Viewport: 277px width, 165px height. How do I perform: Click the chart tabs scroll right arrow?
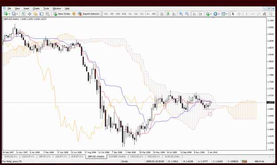273,157
